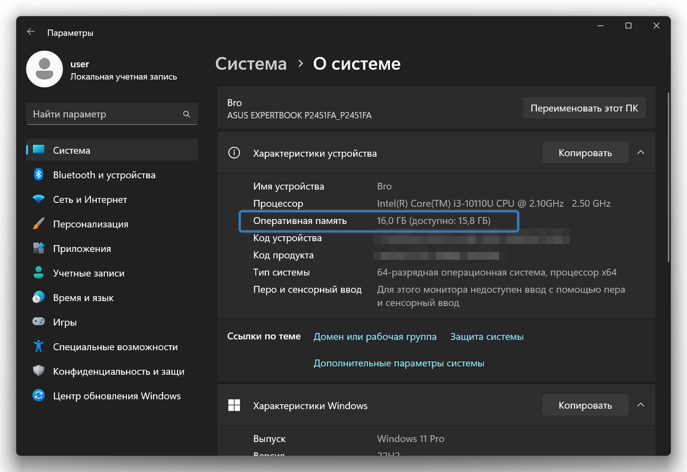Open Сеть и Интернет section
This screenshot has height=472, width=687.
[112, 199]
